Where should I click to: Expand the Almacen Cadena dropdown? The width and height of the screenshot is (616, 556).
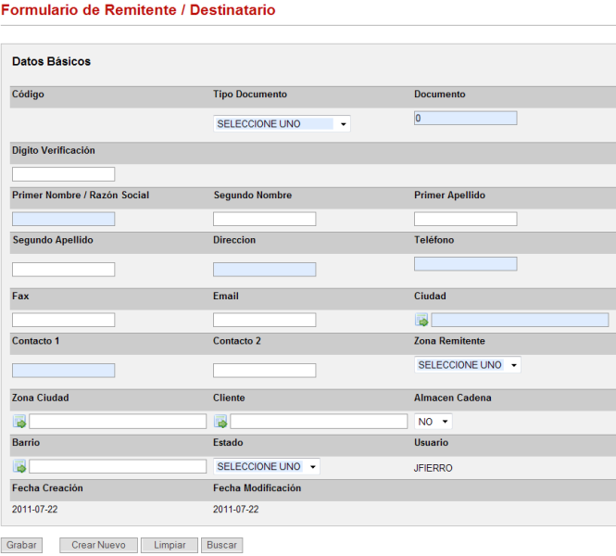(433, 422)
